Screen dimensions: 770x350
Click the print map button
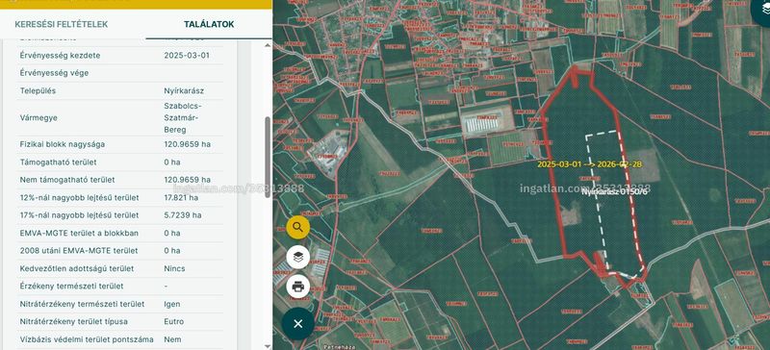(x=298, y=287)
